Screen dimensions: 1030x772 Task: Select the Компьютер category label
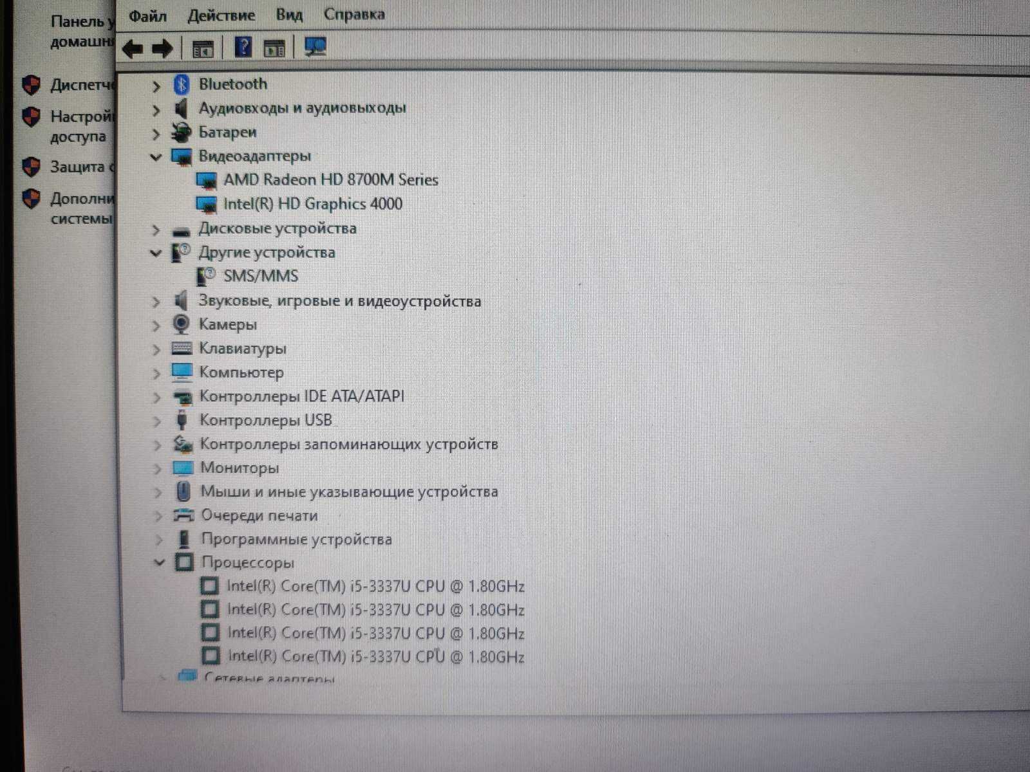[241, 372]
